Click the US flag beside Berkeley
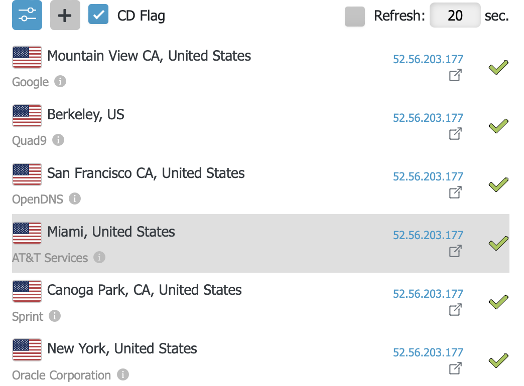Screen dimensions: 524x386 pyautogui.click(x=27, y=116)
